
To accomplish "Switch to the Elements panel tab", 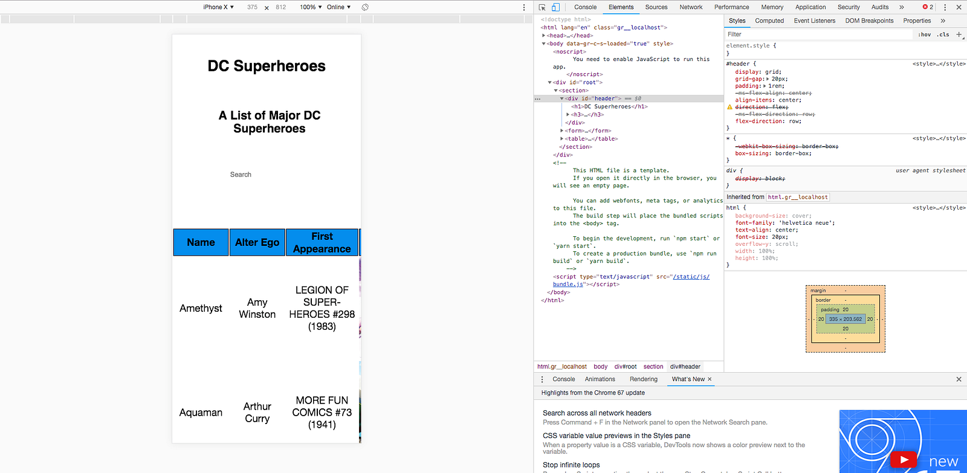I will pyautogui.click(x=621, y=7).
